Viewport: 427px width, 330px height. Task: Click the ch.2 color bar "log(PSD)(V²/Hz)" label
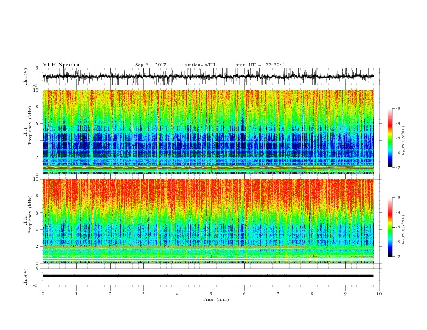point(404,230)
